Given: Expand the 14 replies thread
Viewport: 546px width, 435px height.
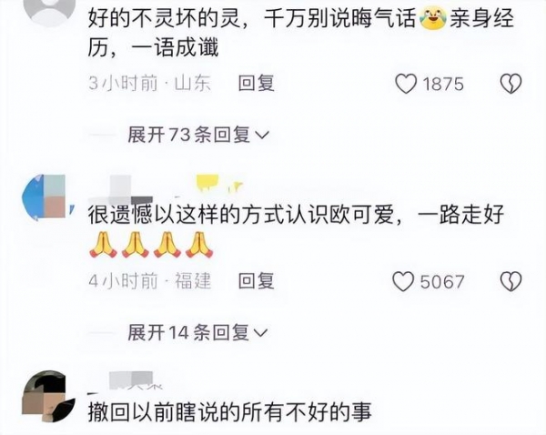Looking at the screenshot, I should (x=197, y=332).
